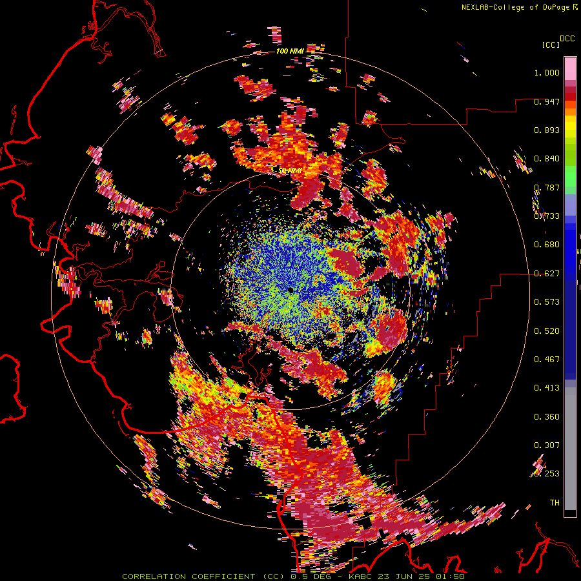The width and height of the screenshot is (581, 581).
Task: Pick the light pink top segment of color bar
Action: point(570,68)
